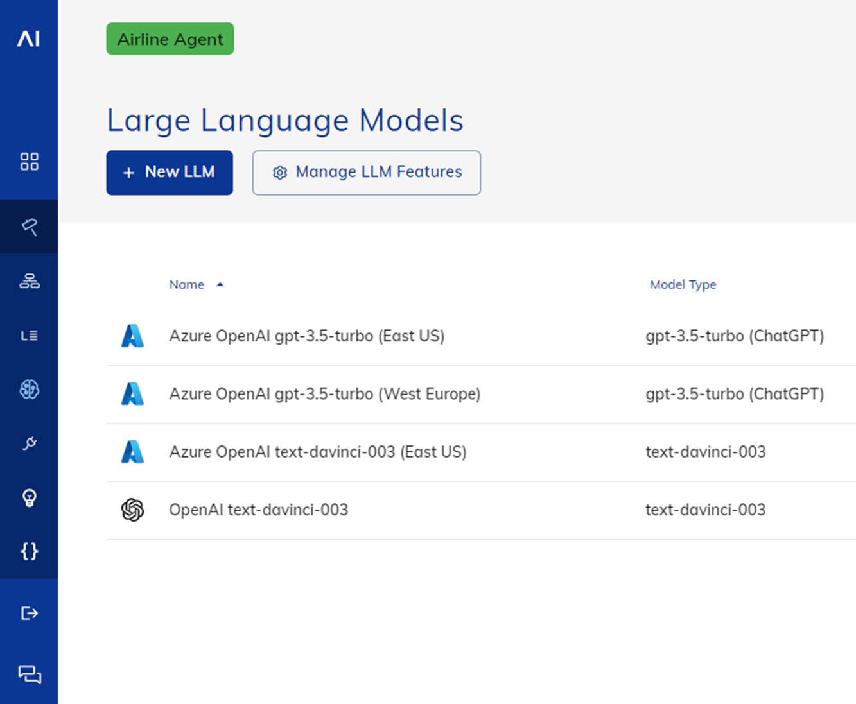Screen dimensions: 856x704
Task: Open the brain NLU icon
Action: 29,389
